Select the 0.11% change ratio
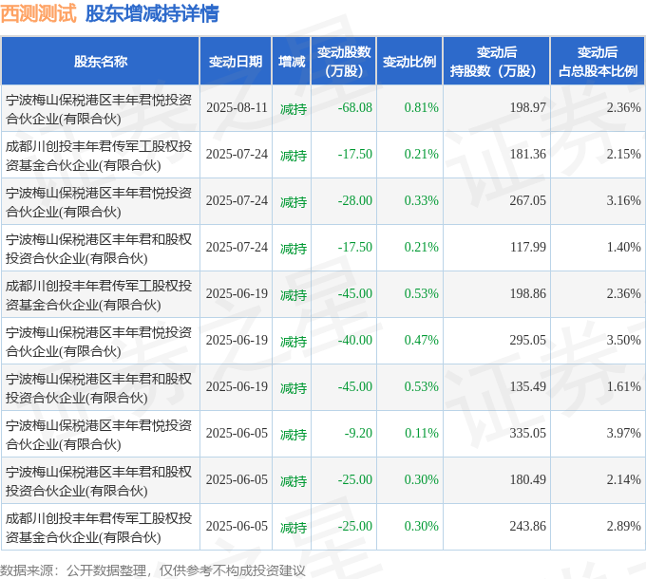The image size is (646, 579). point(421,434)
